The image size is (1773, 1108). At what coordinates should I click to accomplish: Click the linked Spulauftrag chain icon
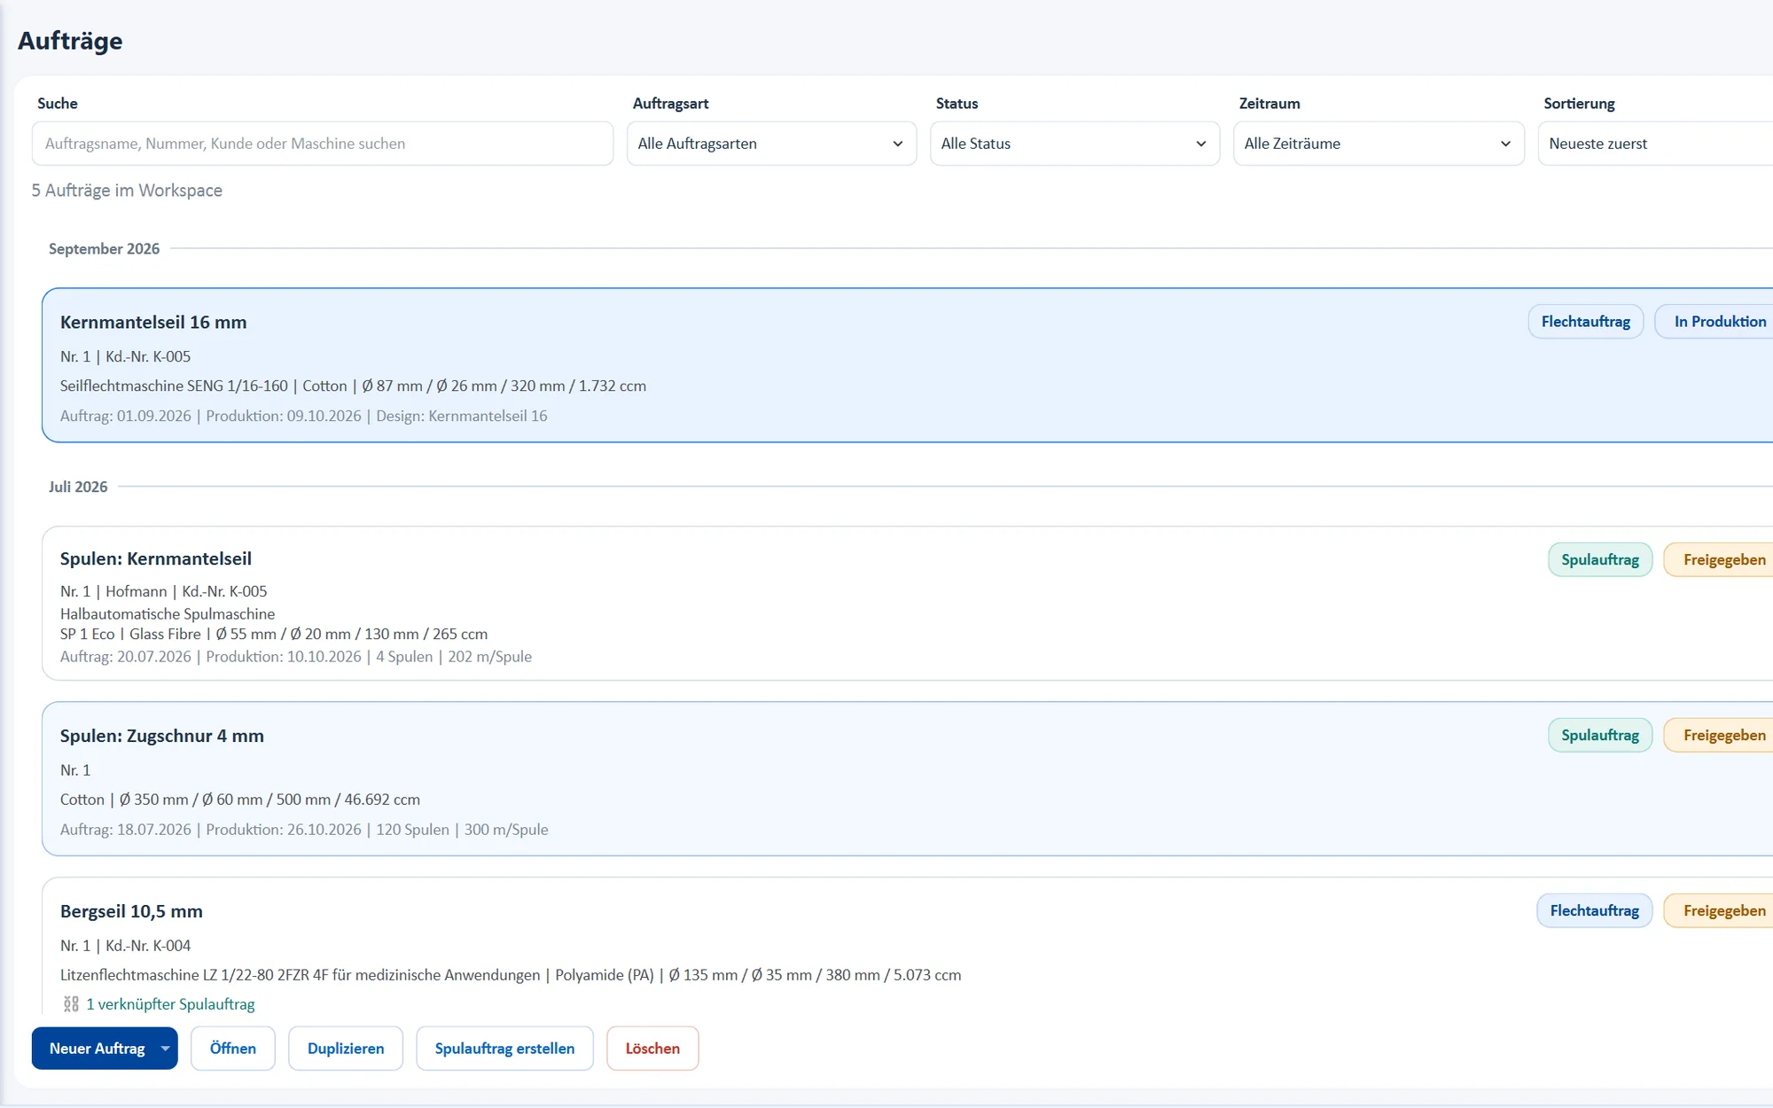(x=71, y=1004)
